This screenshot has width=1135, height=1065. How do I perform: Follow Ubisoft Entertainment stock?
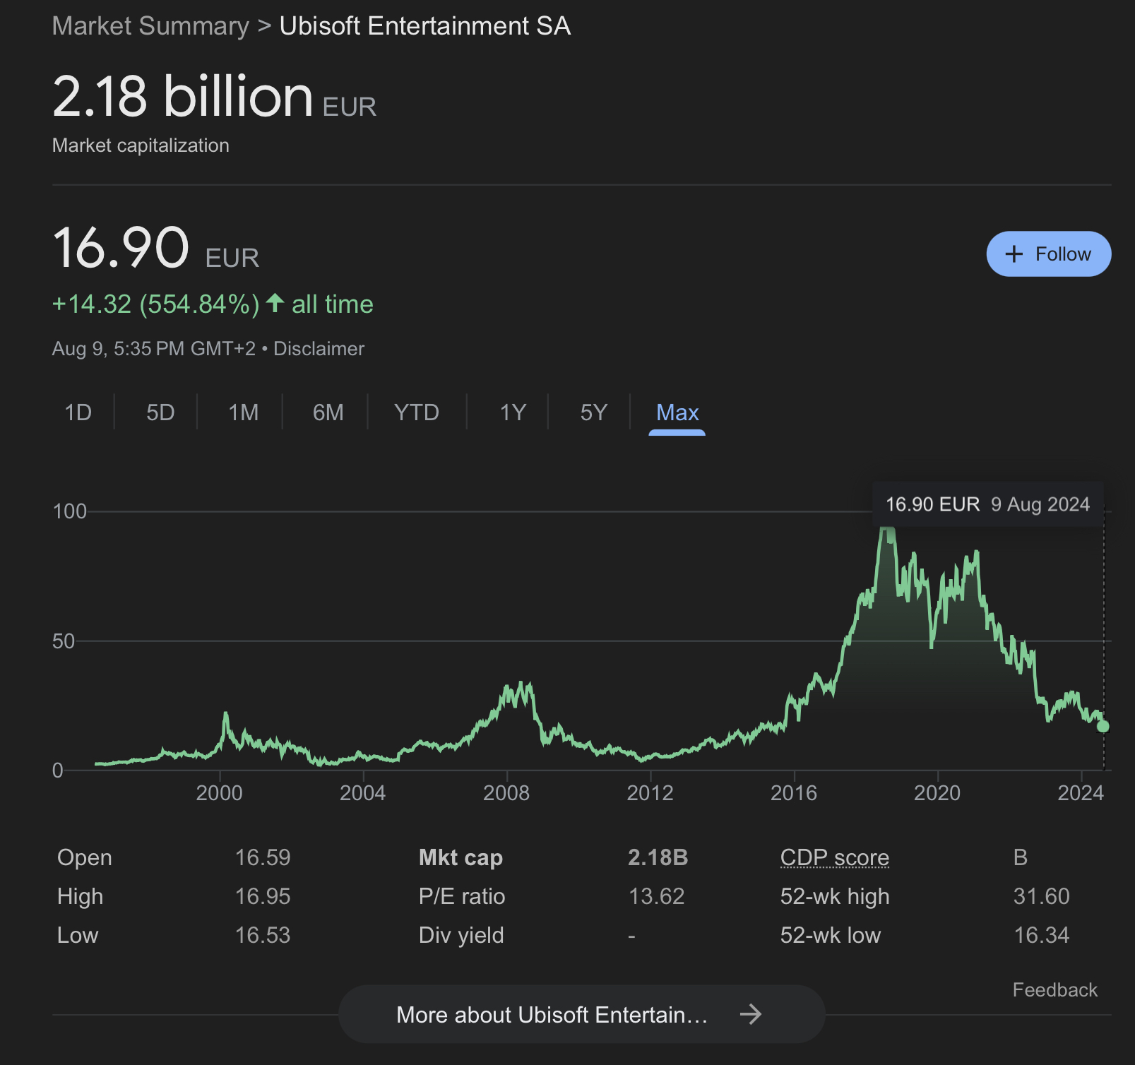pyautogui.click(x=1048, y=254)
